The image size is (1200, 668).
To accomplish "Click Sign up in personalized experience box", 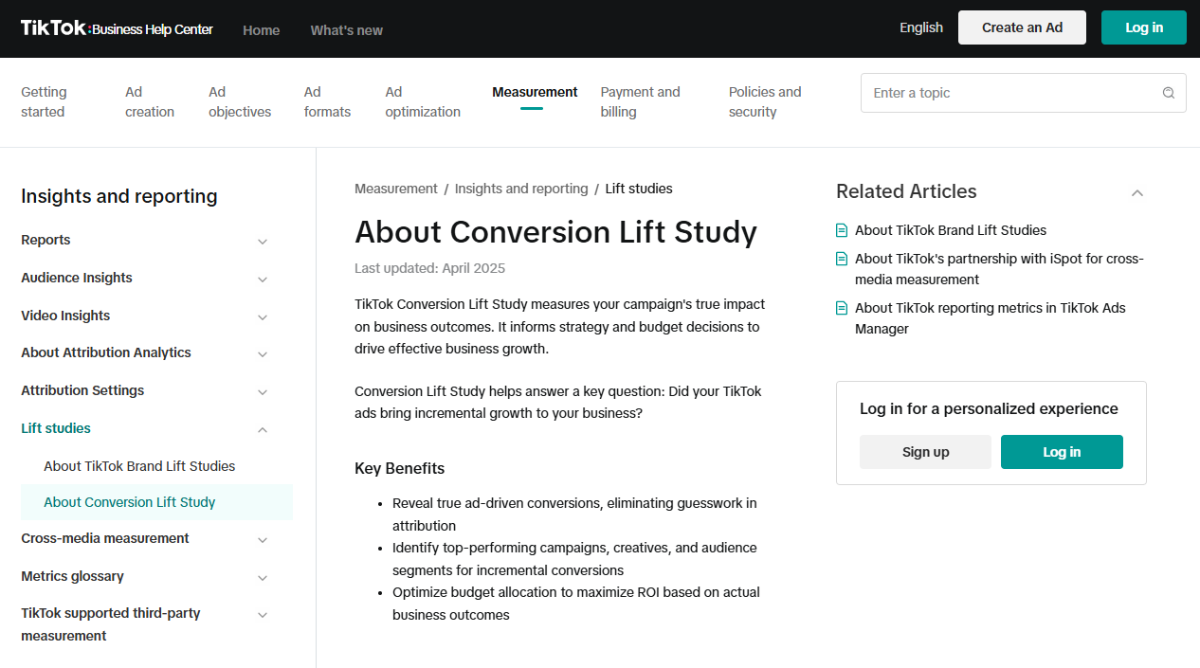I will 925,452.
